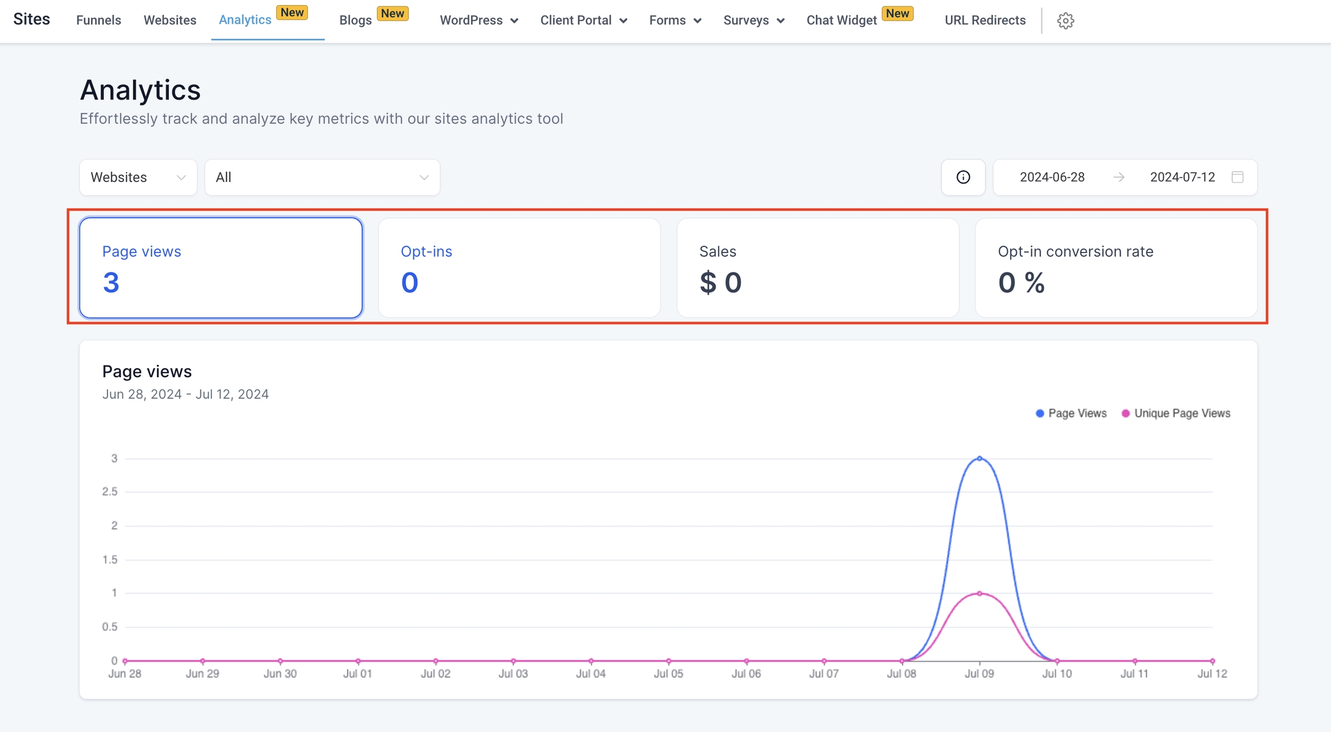Switch to the Funnels tab

(x=99, y=20)
